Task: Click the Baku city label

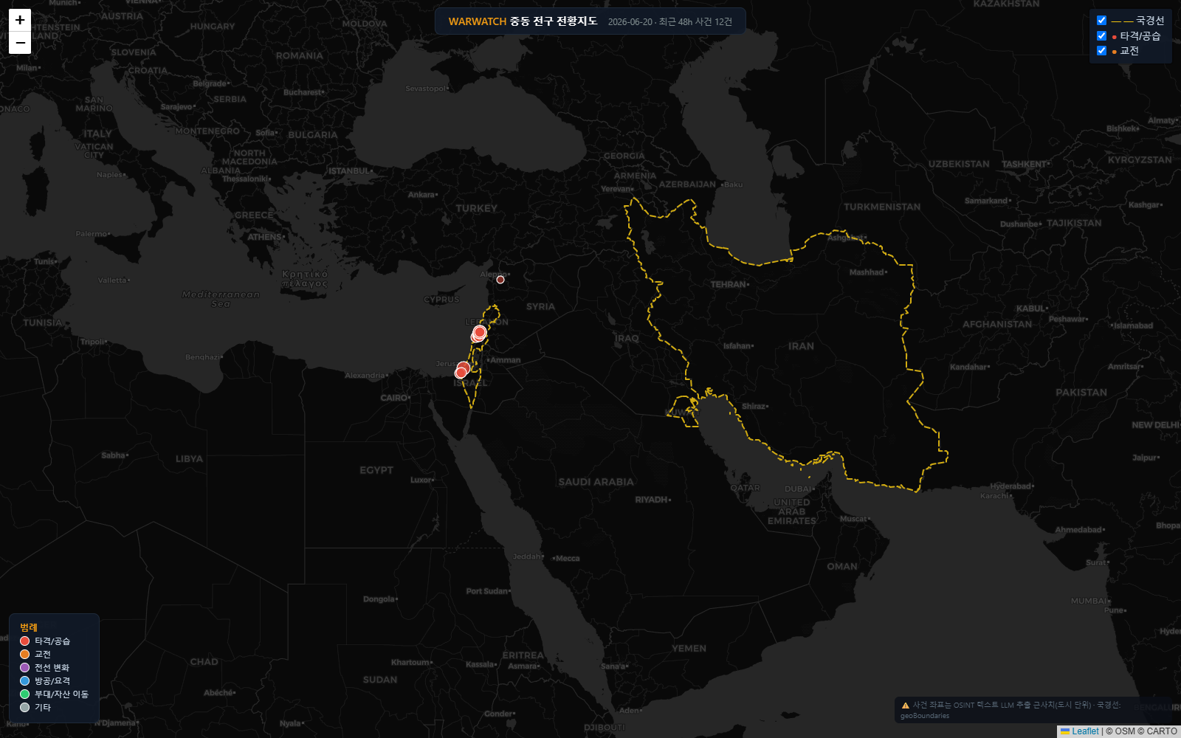Action: click(x=732, y=184)
